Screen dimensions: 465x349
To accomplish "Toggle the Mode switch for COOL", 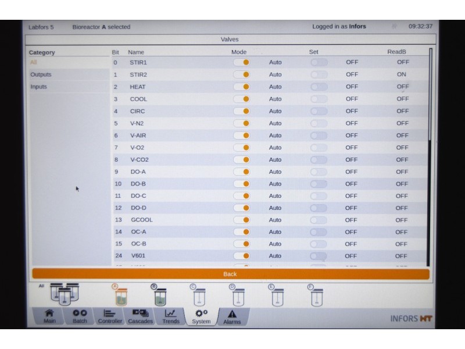I will 241,99.
